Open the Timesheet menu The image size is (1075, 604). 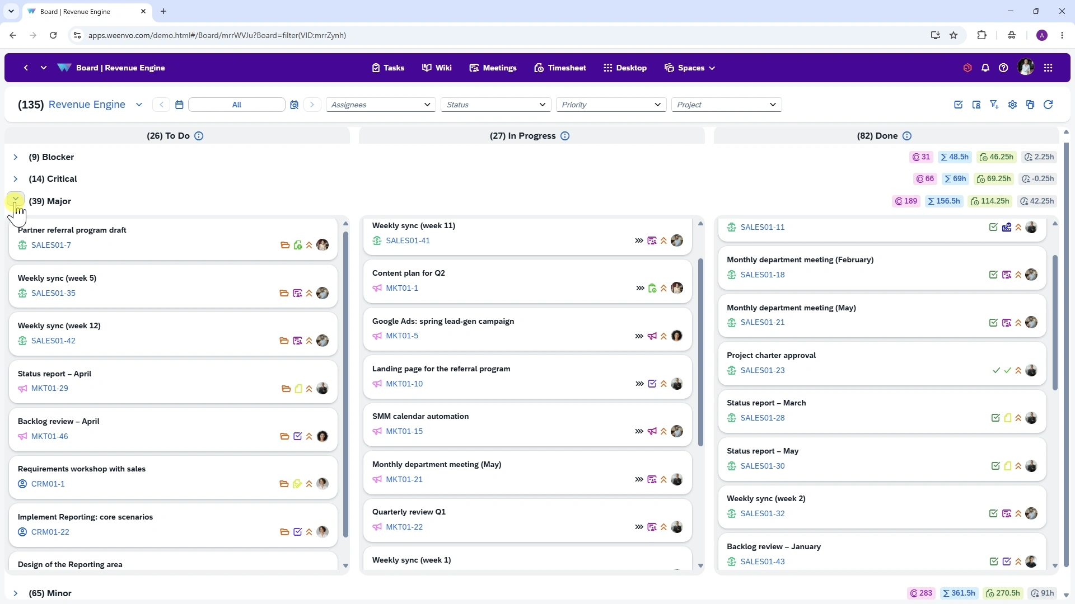(560, 68)
